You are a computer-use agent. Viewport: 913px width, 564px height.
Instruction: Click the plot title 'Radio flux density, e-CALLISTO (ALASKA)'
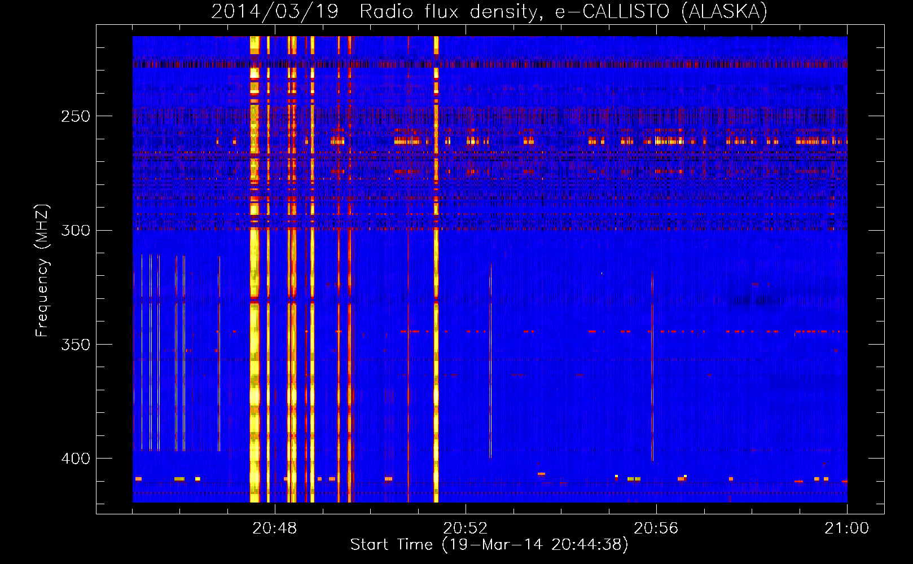pos(564,11)
